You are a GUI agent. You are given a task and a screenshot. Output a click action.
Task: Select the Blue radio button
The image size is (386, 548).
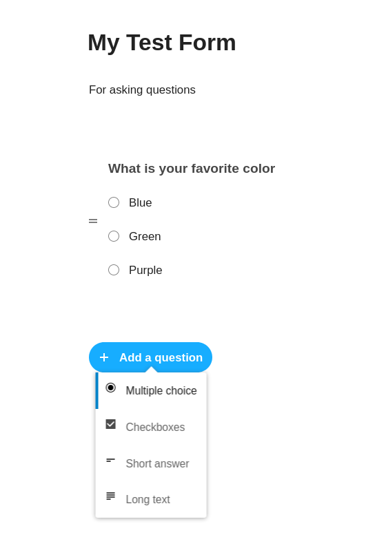(x=114, y=202)
